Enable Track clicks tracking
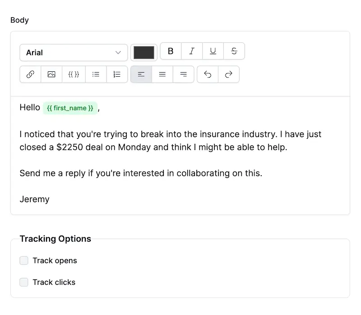361x315 pixels. [x=24, y=282]
